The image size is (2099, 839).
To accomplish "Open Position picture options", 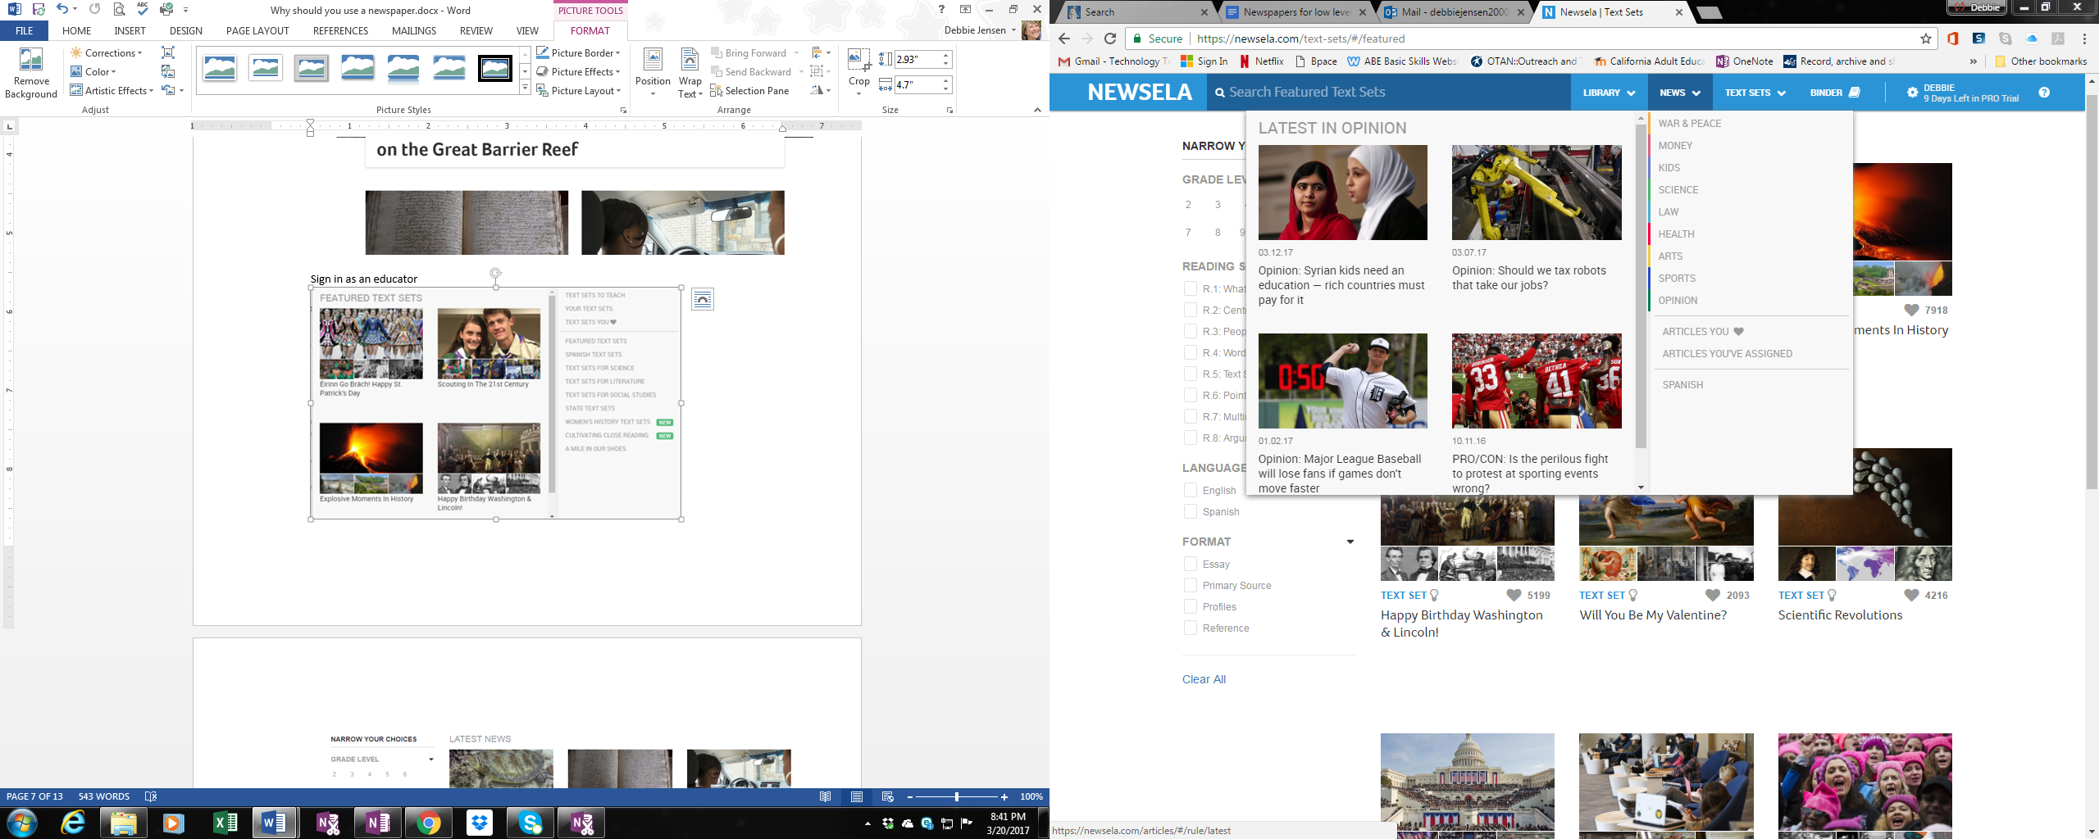I will coord(653,72).
